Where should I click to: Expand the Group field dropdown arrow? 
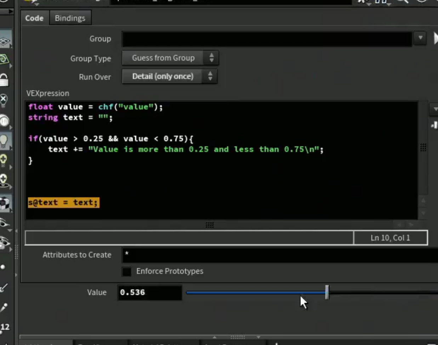(420, 38)
